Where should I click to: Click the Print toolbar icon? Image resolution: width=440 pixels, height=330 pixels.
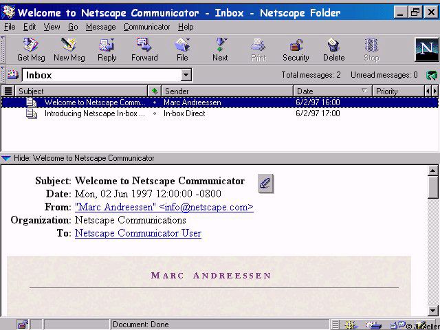coord(258,49)
